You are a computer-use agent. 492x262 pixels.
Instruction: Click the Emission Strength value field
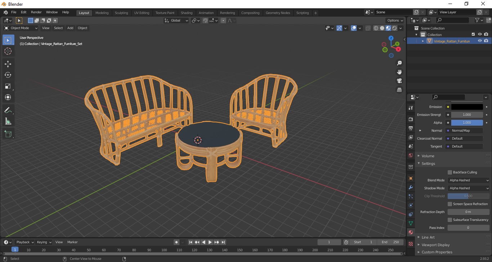click(x=467, y=115)
